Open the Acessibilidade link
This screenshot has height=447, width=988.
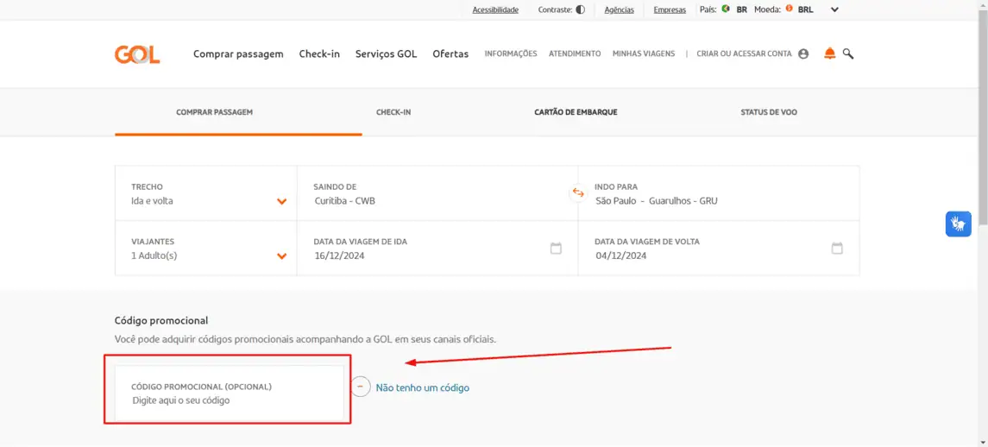click(495, 9)
